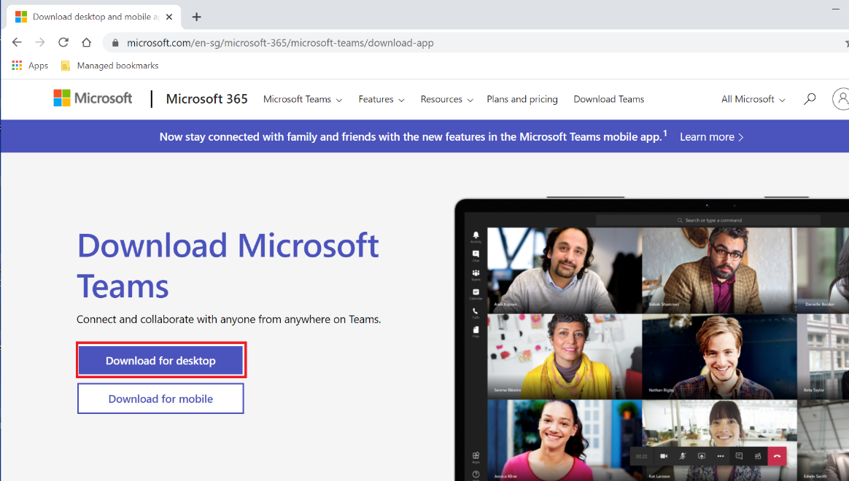Click the Babak Shammas video tile
This screenshot has height=481, width=849.
point(719,270)
